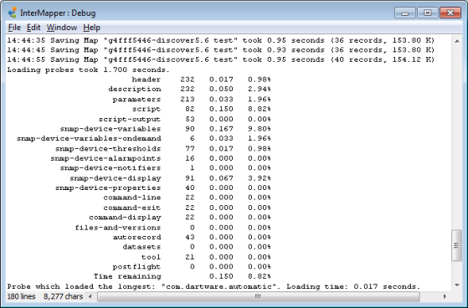
Task: Click the 'autorecord' row label
Action: 137,237
